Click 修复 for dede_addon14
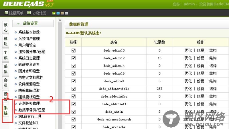Image resolution: width=229 pixels, height=129 pixels. pyautogui.click(x=201, y=66)
